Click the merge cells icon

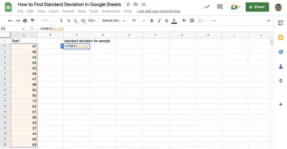[200, 21]
